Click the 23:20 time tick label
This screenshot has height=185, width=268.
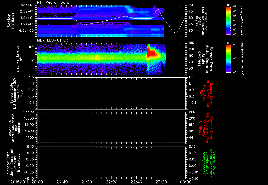(x=161, y=182)
